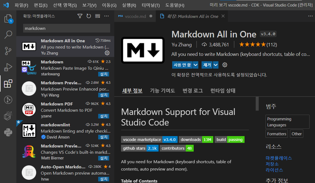This screenshot has width=315, height=183.
Task: Open the Run and Debug view
Action: pos(8,67)
